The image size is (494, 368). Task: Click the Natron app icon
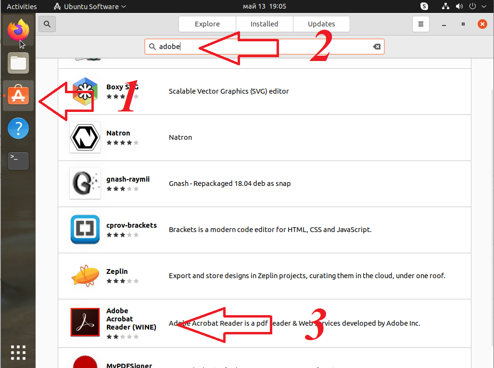coord(85,137)
